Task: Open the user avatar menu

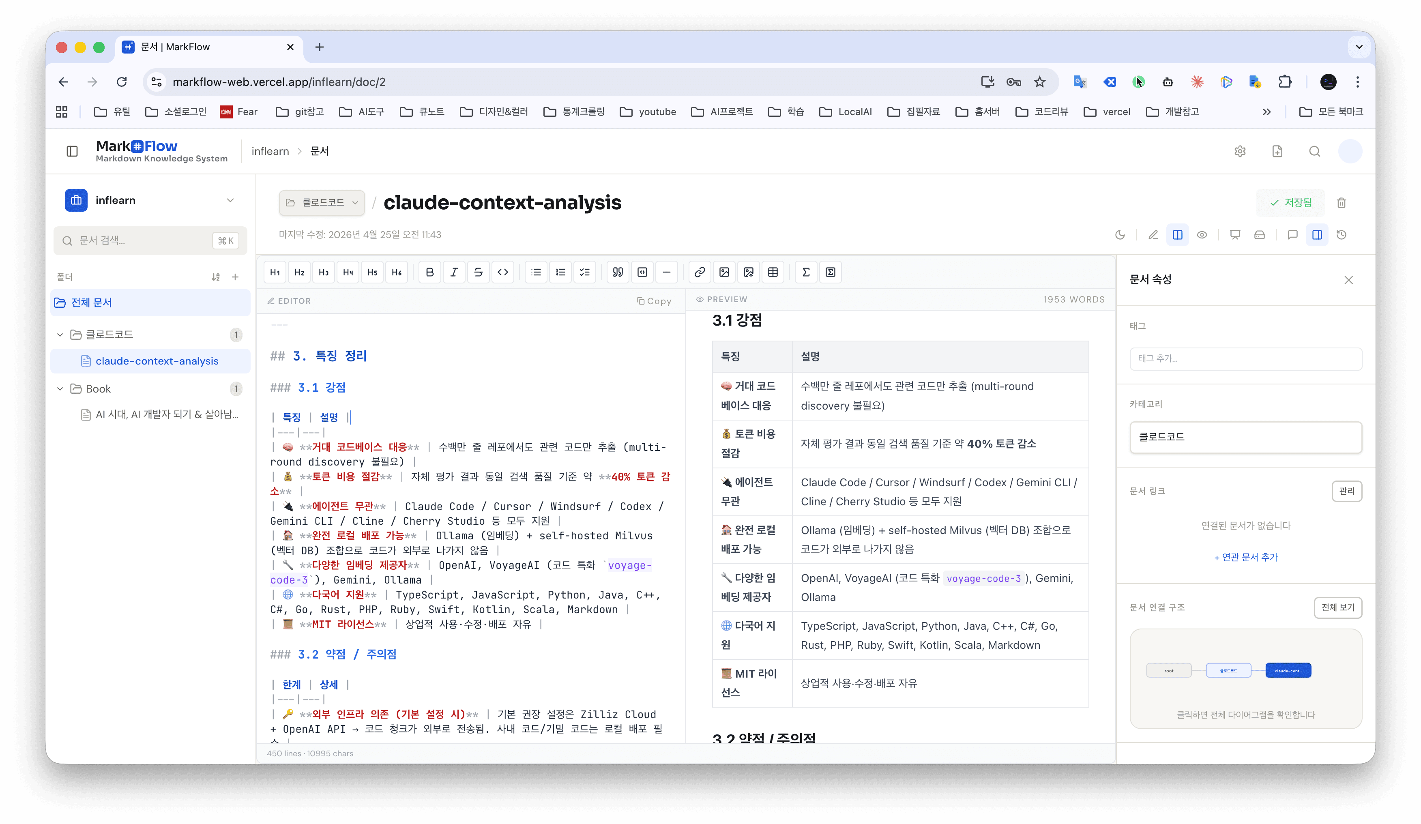Action: (x=1350, y=151)
